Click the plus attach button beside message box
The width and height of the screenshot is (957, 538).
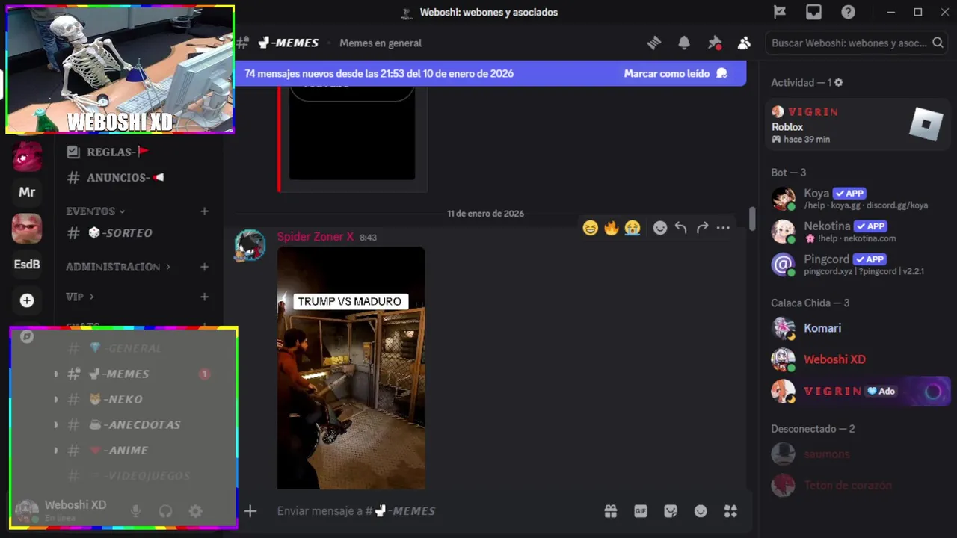click(250, 511)
